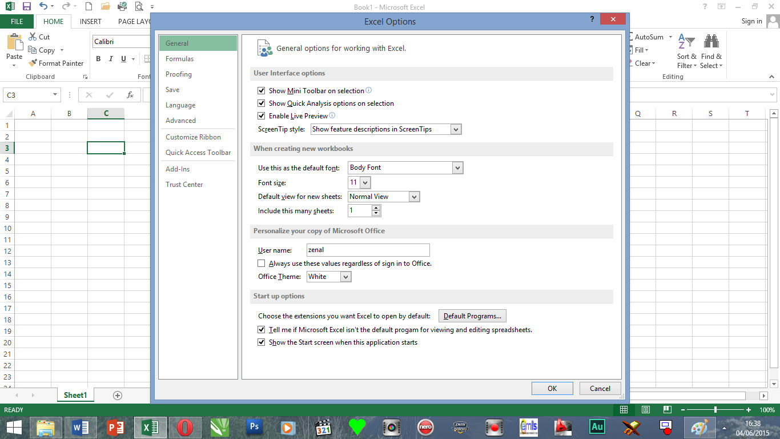Click the Paste clipboard icon
The height and width of the screenshot is (439, 780).
[14, 42]
